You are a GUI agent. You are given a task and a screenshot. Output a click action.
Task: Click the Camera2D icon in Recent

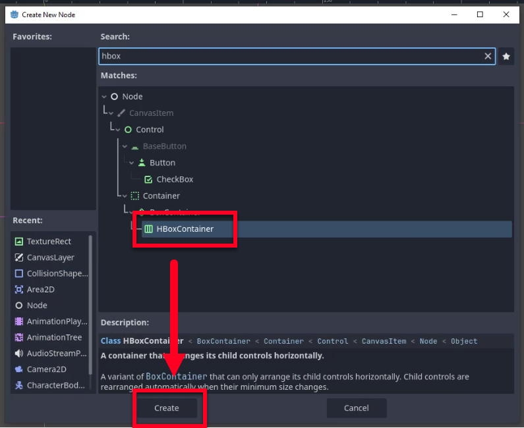tap(19, 369)
